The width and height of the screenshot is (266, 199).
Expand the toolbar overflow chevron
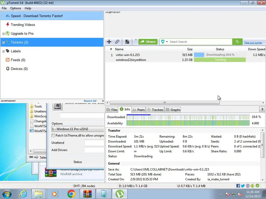136,40
